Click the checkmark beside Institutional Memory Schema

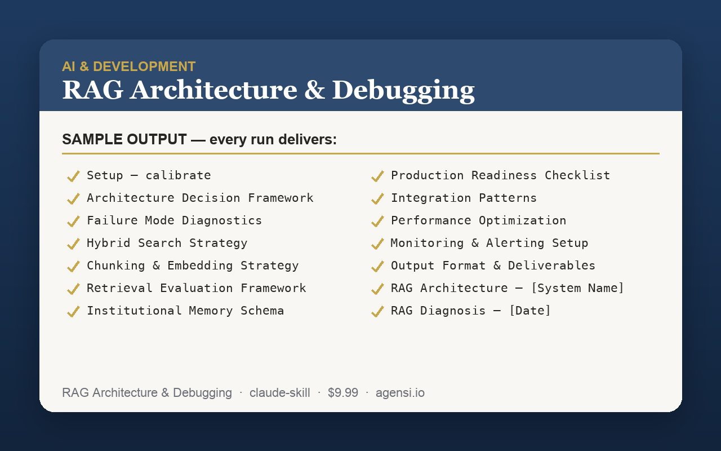73,311
